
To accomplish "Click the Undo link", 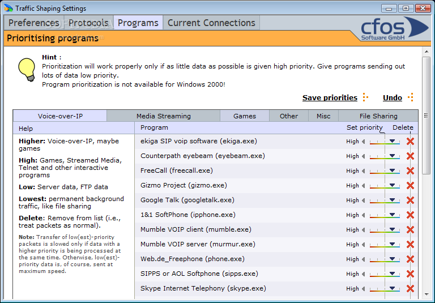I will [393, 97].
